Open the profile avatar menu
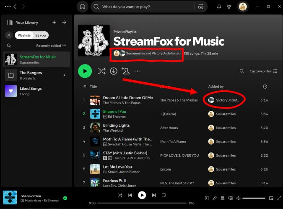Image resolution: width=283 pixels, height=209 pixels. click(x=243, y=7)
